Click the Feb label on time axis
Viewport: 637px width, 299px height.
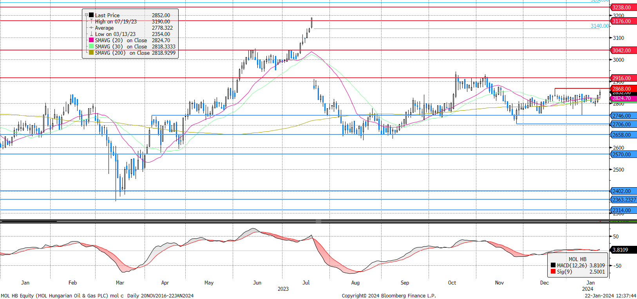pos(72,283)
